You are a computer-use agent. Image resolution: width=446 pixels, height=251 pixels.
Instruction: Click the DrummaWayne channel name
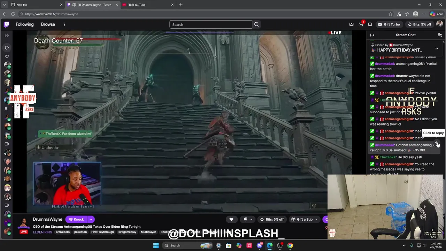coord(48,219)
